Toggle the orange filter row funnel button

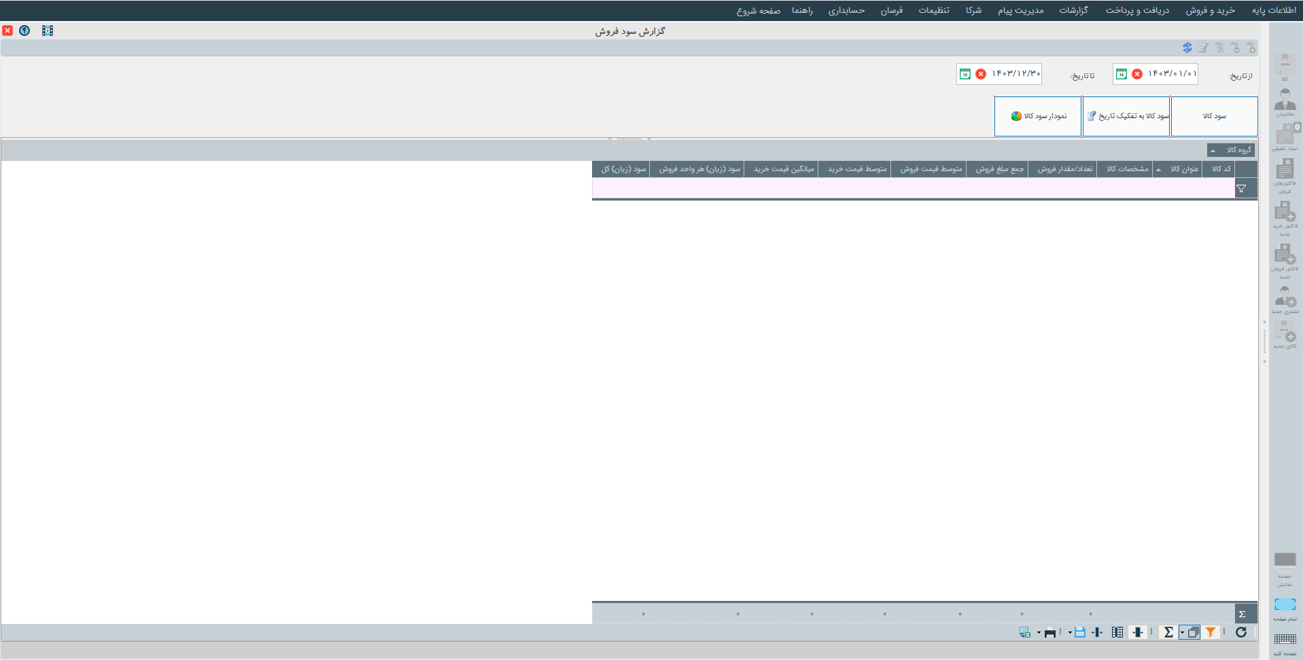1211,632
